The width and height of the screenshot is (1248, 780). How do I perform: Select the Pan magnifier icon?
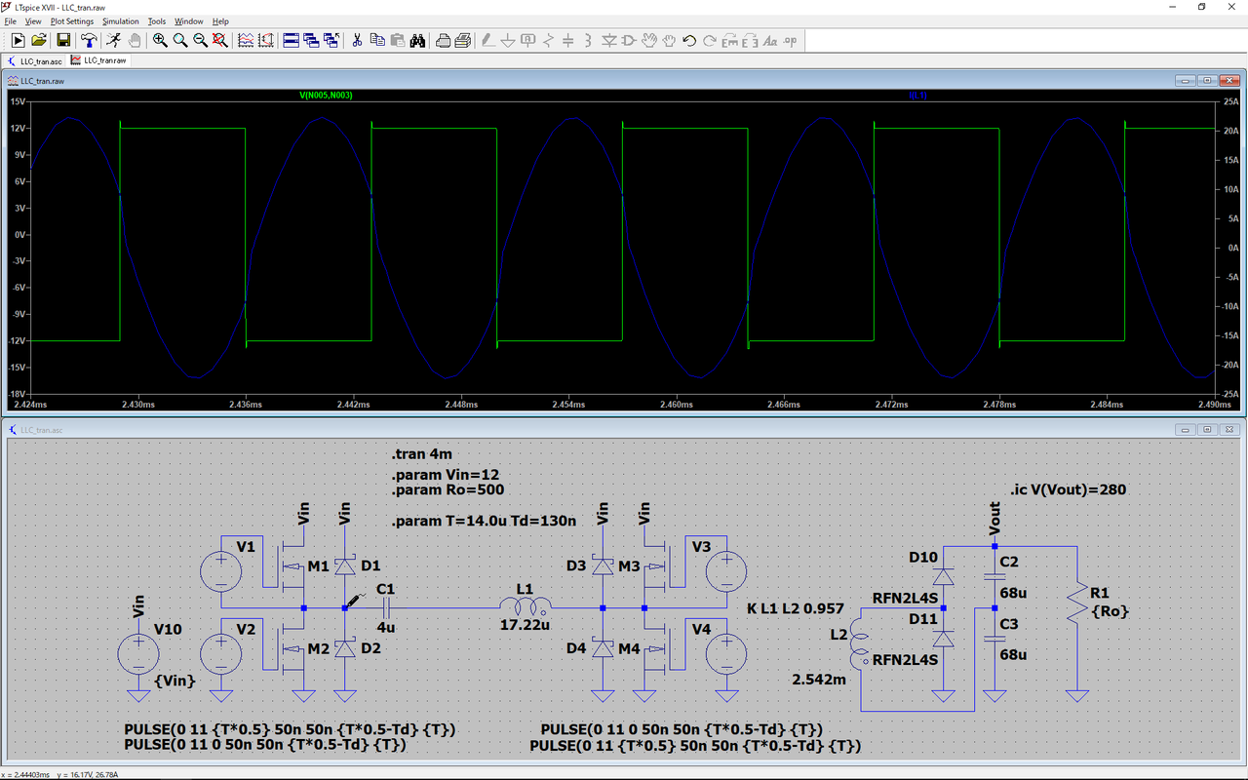[x=180, y=40]
